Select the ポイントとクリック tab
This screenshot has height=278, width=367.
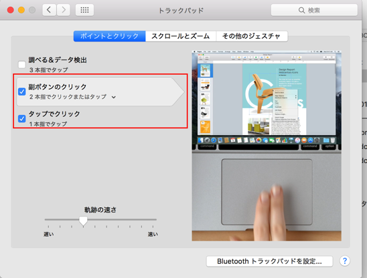(x=110, y=36)
